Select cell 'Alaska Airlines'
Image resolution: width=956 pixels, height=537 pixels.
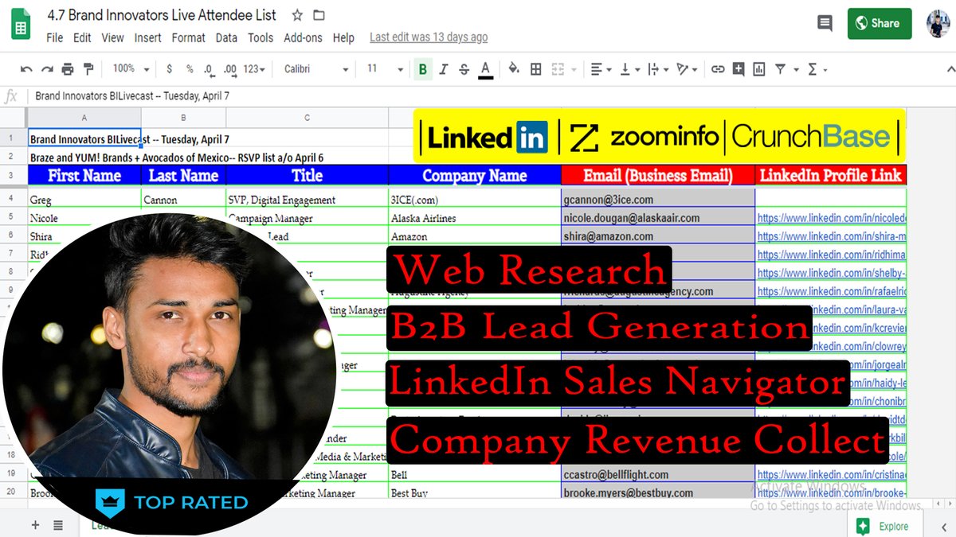point(475,218)
